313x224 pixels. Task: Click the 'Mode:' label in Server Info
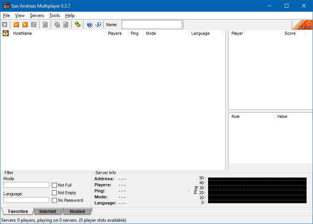click(101, 197)
